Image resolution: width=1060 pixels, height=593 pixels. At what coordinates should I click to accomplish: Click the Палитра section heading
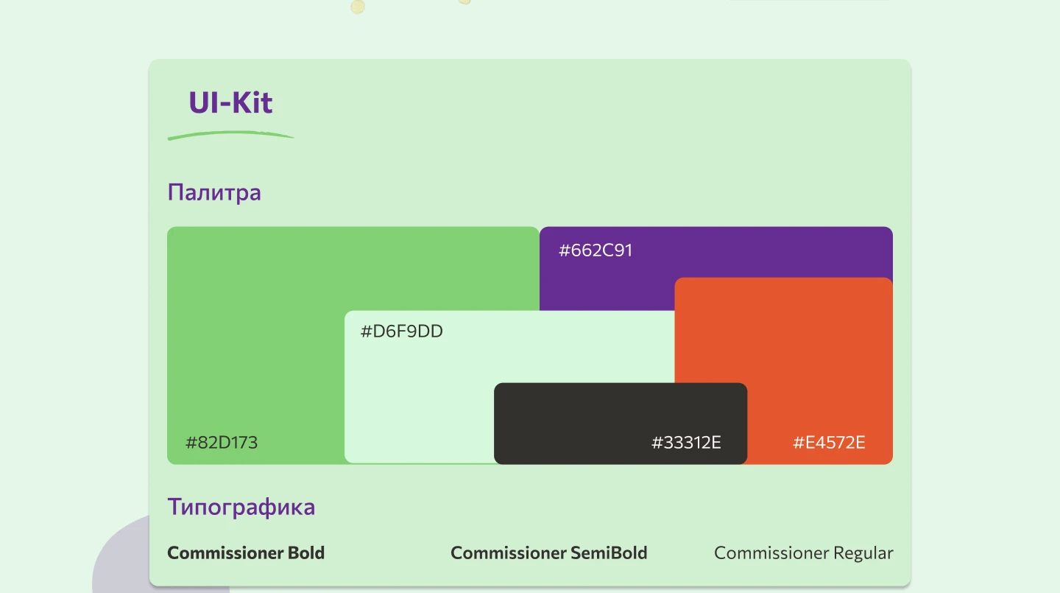tap(214, 193)
